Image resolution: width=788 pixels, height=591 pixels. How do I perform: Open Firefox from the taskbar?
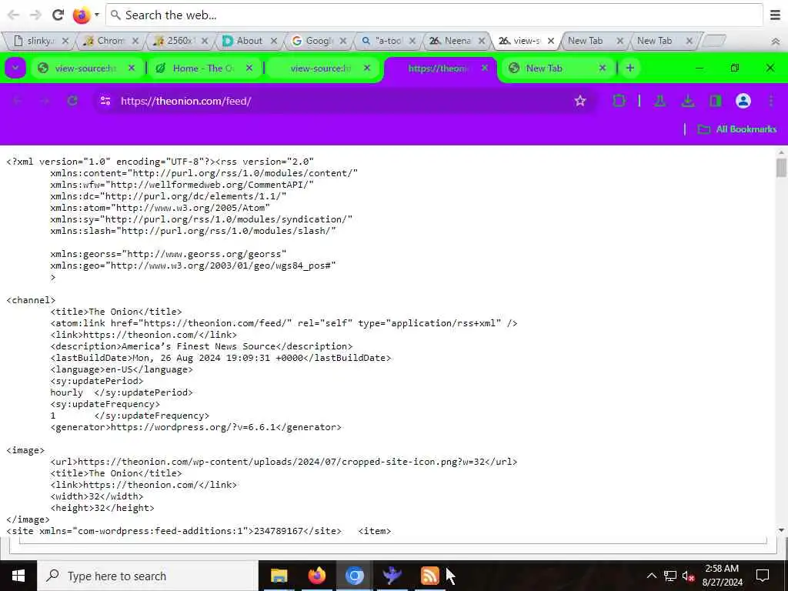[x=316, y=576]
